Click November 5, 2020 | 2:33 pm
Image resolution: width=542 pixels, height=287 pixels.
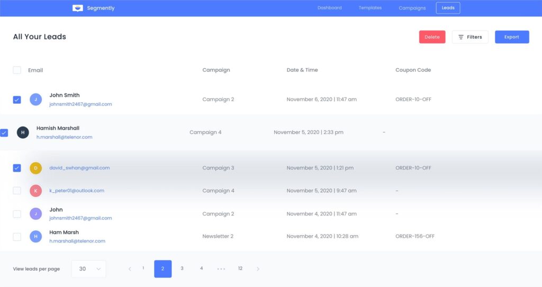coord(309,132)
